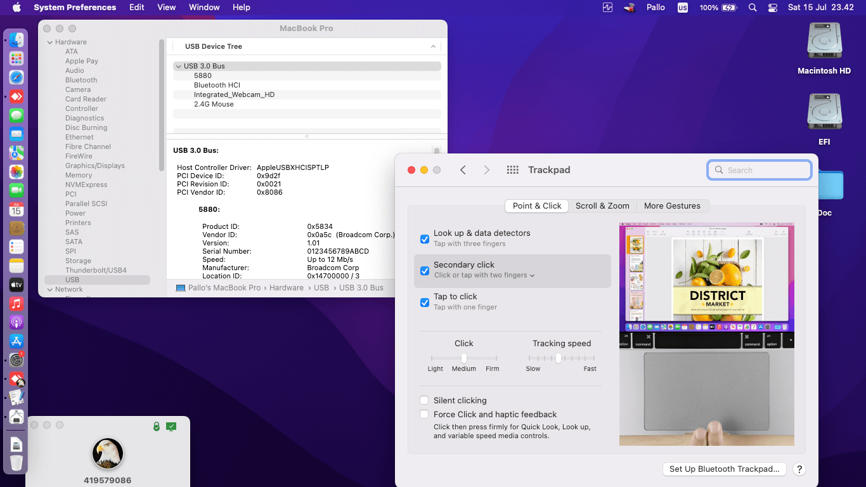Image resolution: width=866 pixels, height=487 pixels.
Task: Open the Messages dock icon
Action: [x=16, y=115]
